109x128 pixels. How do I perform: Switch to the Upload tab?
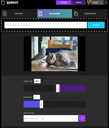[x=19, y=14]
